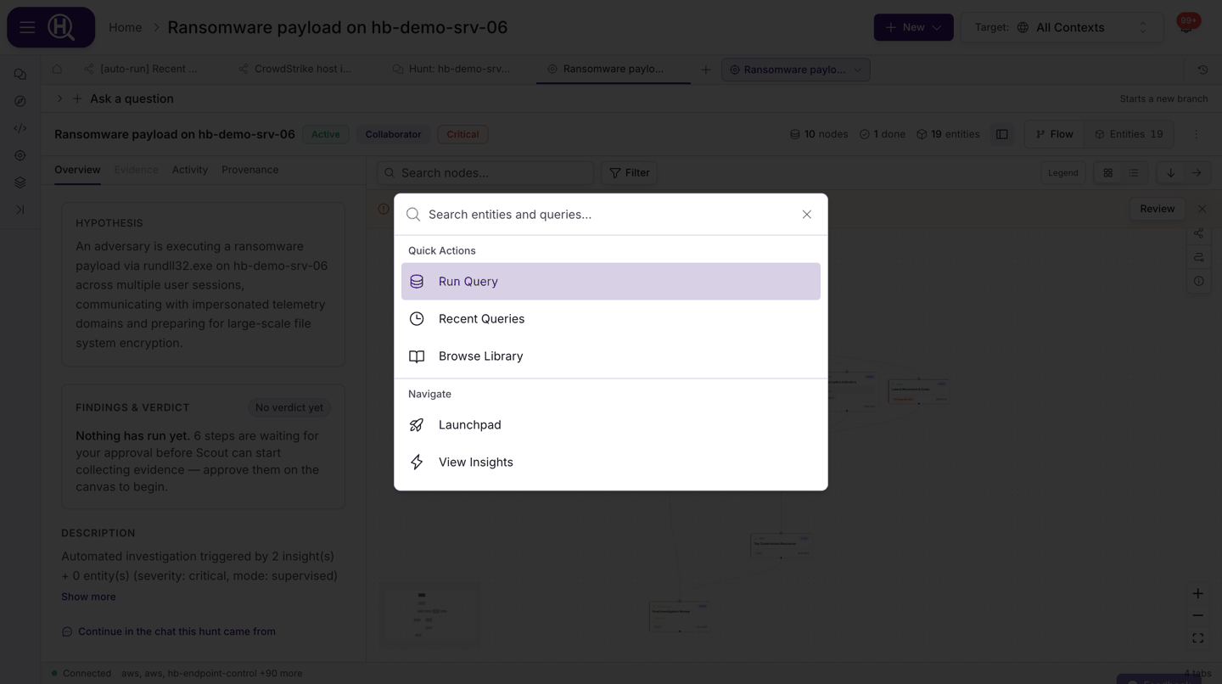
Task: Choose View Insights from the palette
Action: point(611,463)
